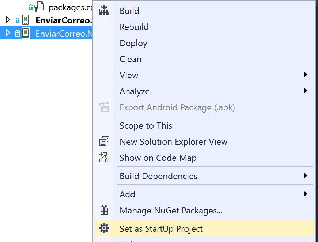Viewport: 318px width, 242px height.
Task: Select Scope to This
Action: click(x=145, y=126)
